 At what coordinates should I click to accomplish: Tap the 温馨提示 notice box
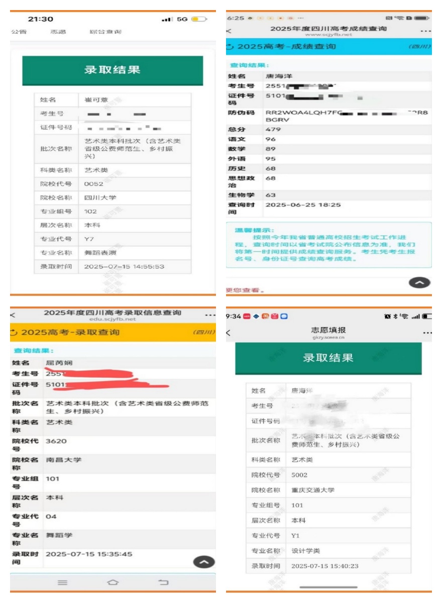pos(328,245)
